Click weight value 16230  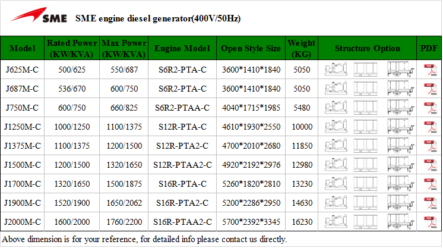[x=302, y=222]
